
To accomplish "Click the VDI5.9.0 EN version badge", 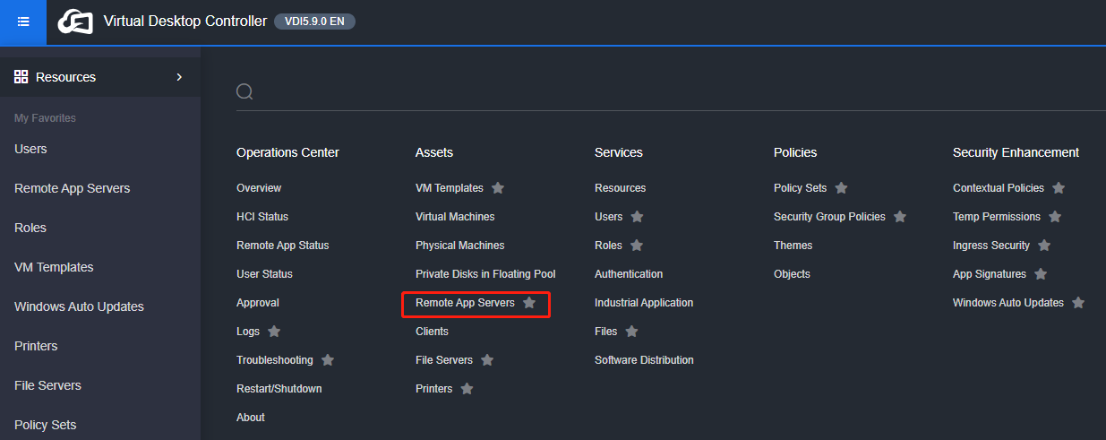I will point(314,22).
